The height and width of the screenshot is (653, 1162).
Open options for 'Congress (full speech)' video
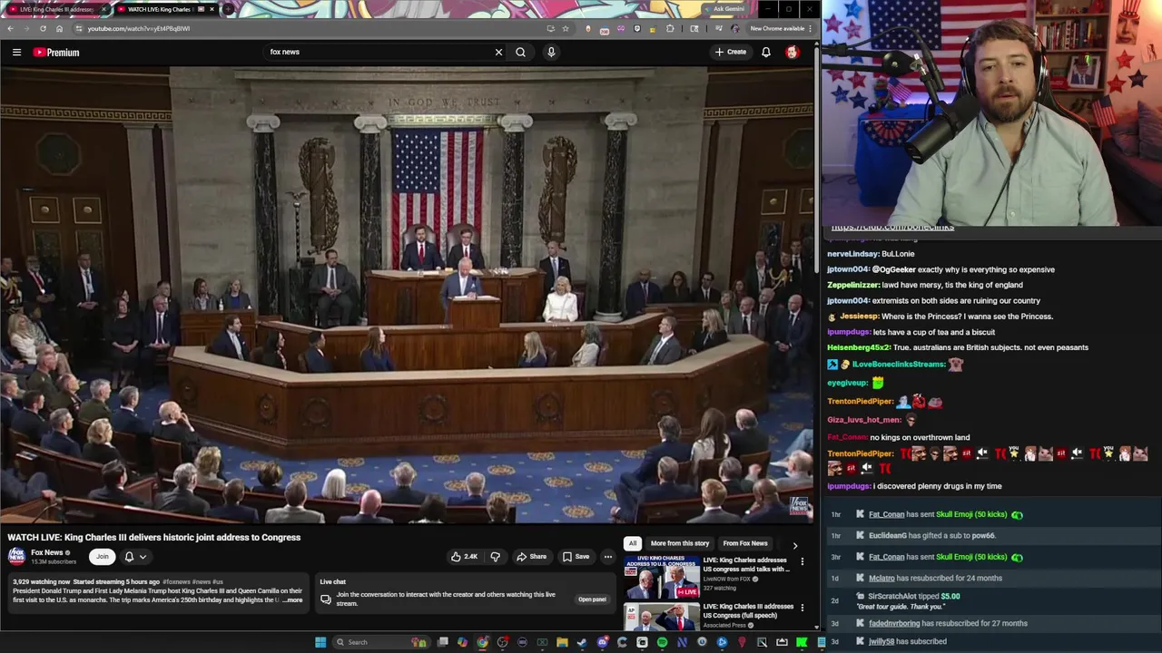tap(802, 608)
